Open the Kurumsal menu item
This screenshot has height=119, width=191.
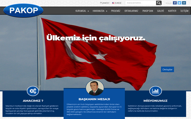[x=81, y=11]
